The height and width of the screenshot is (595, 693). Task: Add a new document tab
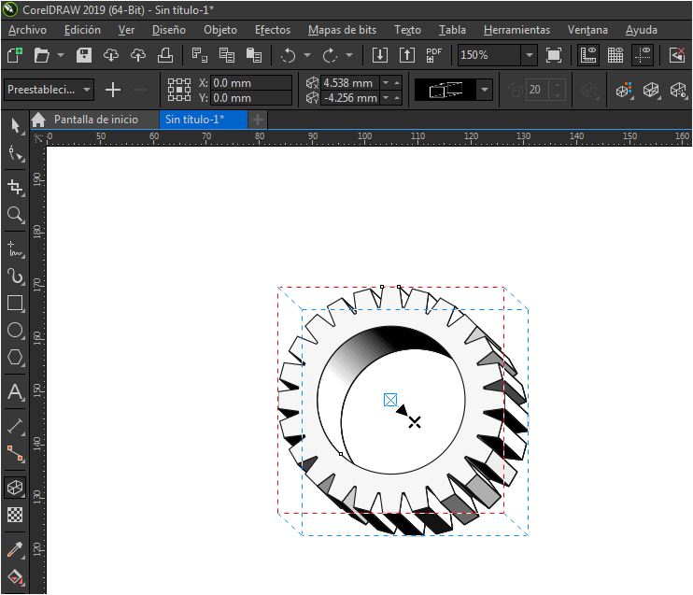point(258,120)
